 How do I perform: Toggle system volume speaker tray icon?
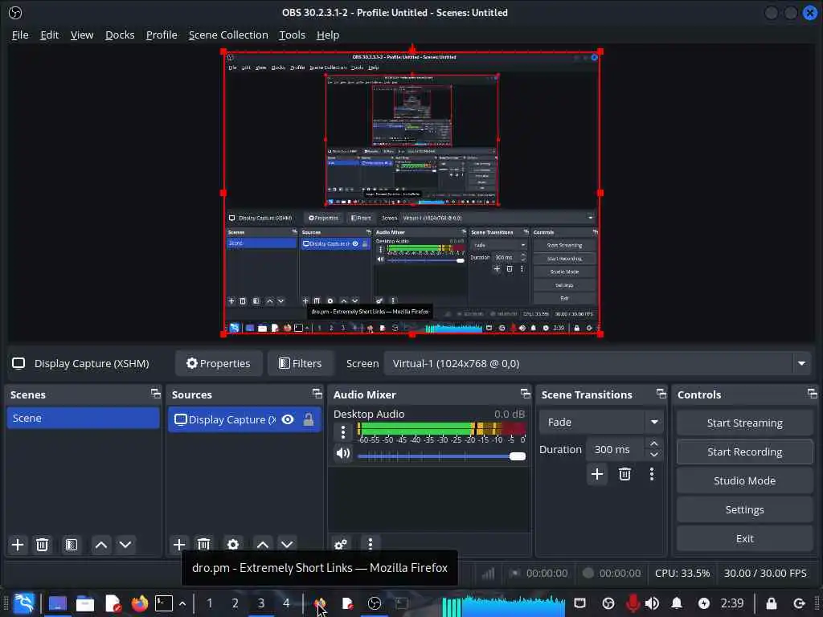653,603
